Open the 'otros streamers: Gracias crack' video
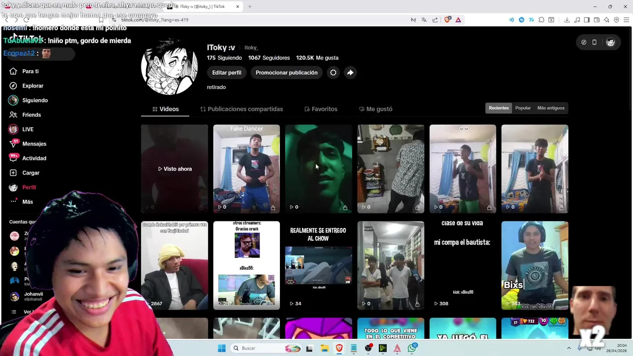The image size is (633, 356). pos(246,266)
